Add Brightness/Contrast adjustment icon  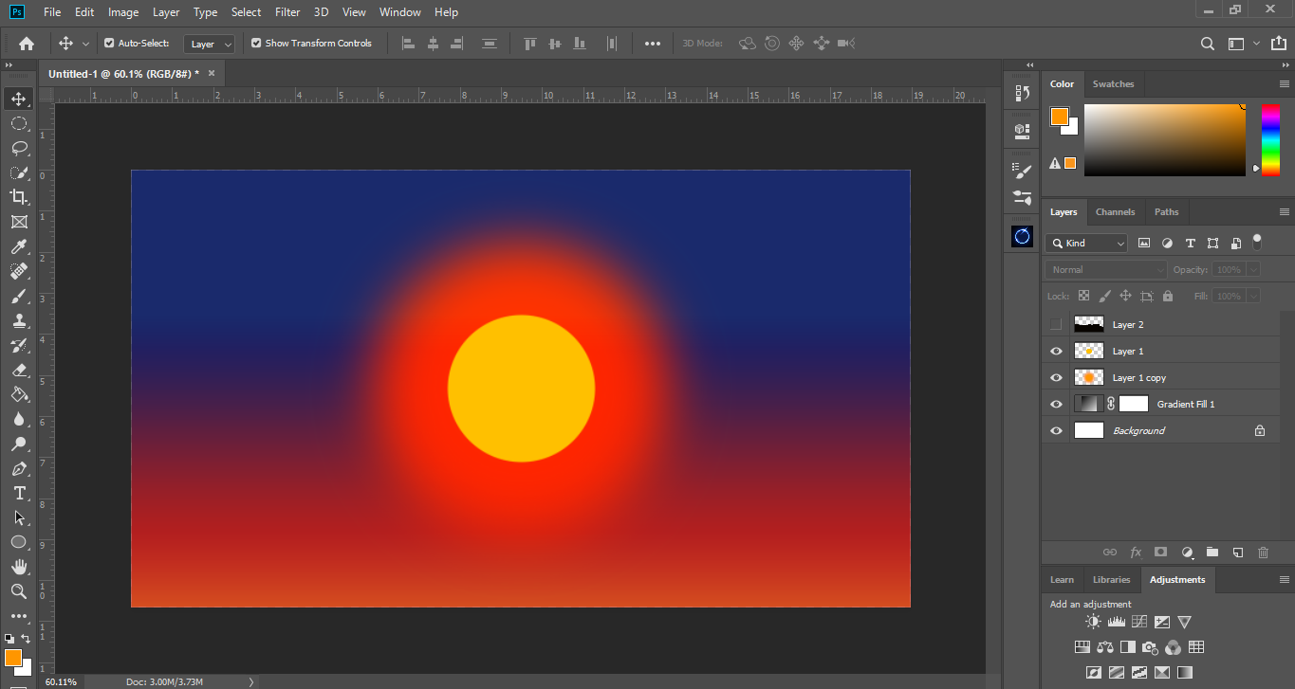[1093, 623]
